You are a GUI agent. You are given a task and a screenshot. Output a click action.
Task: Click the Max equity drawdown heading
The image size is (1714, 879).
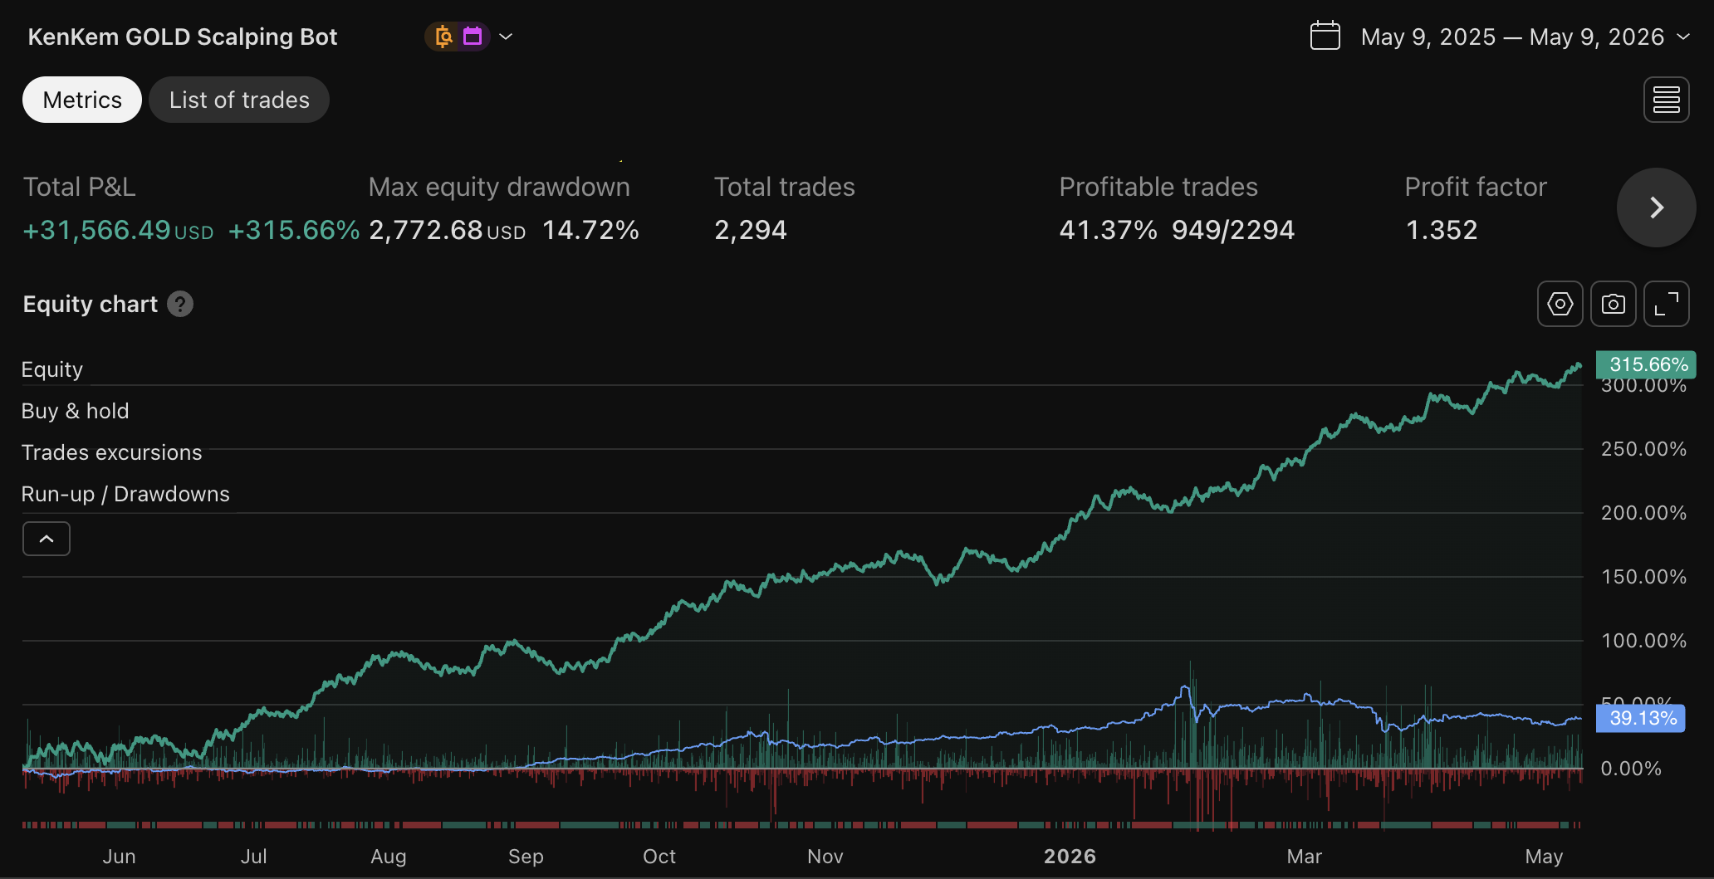pyautogui.click(x=499, y=187)
